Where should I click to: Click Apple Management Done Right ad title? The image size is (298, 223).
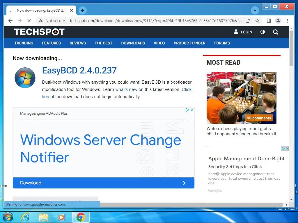[x=246, y=159]
